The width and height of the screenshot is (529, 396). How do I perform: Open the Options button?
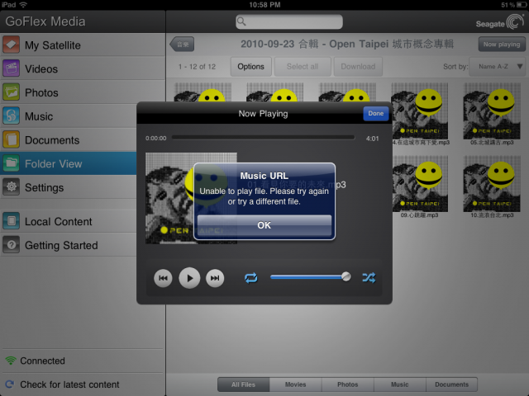pos(250,67)
